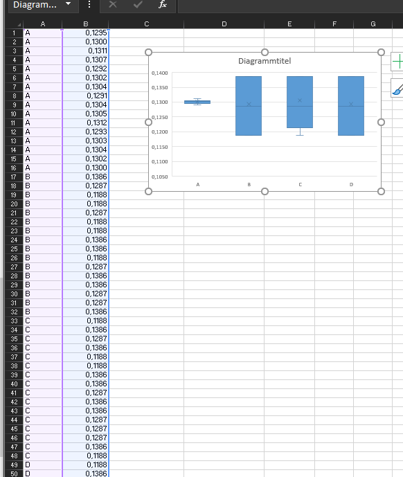Open the Name Box dropdown arrow

(68, 4)
